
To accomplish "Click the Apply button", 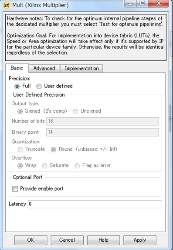I will pyautogui.click(x=140, y=240).
